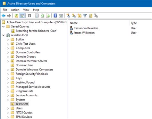
Task: Click the Export List toolbar icon
Action: click(x=48, y=16)
